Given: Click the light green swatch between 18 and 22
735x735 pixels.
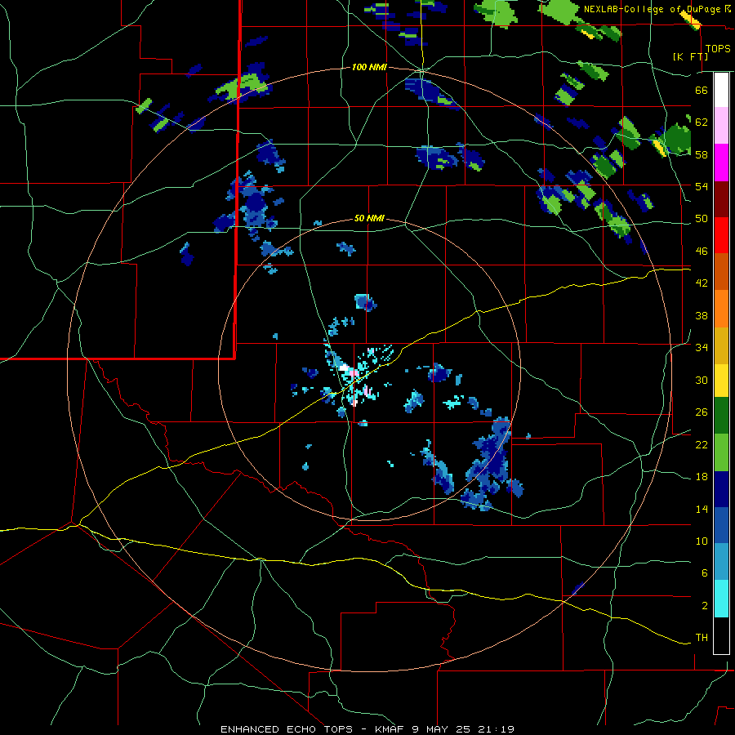Looking at the screenshot, I should pyautogui.click(x=721, y=452).
